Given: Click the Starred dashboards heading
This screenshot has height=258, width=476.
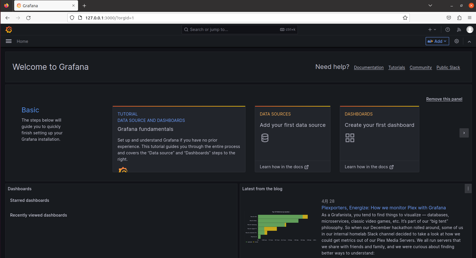Looking at the screenshot, I should [29, 200].
